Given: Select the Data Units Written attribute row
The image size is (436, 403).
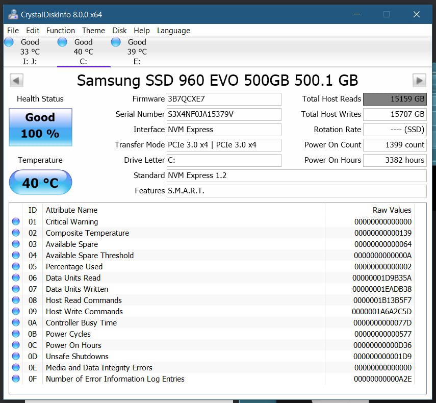Looking at the screenshot, I should [x=212, y=289].
